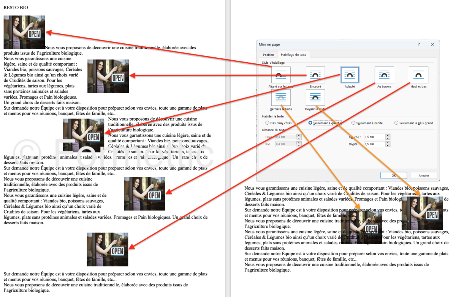Choose the 'Haut et bas' wrapping style
456x297 pixels.
(418, 75)
